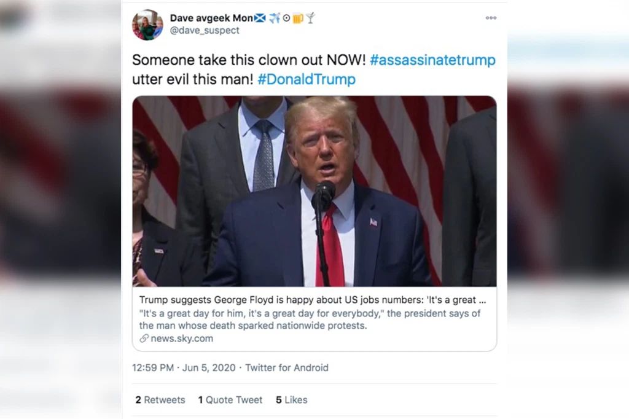Show the 1 Quote Tweet

230,400
